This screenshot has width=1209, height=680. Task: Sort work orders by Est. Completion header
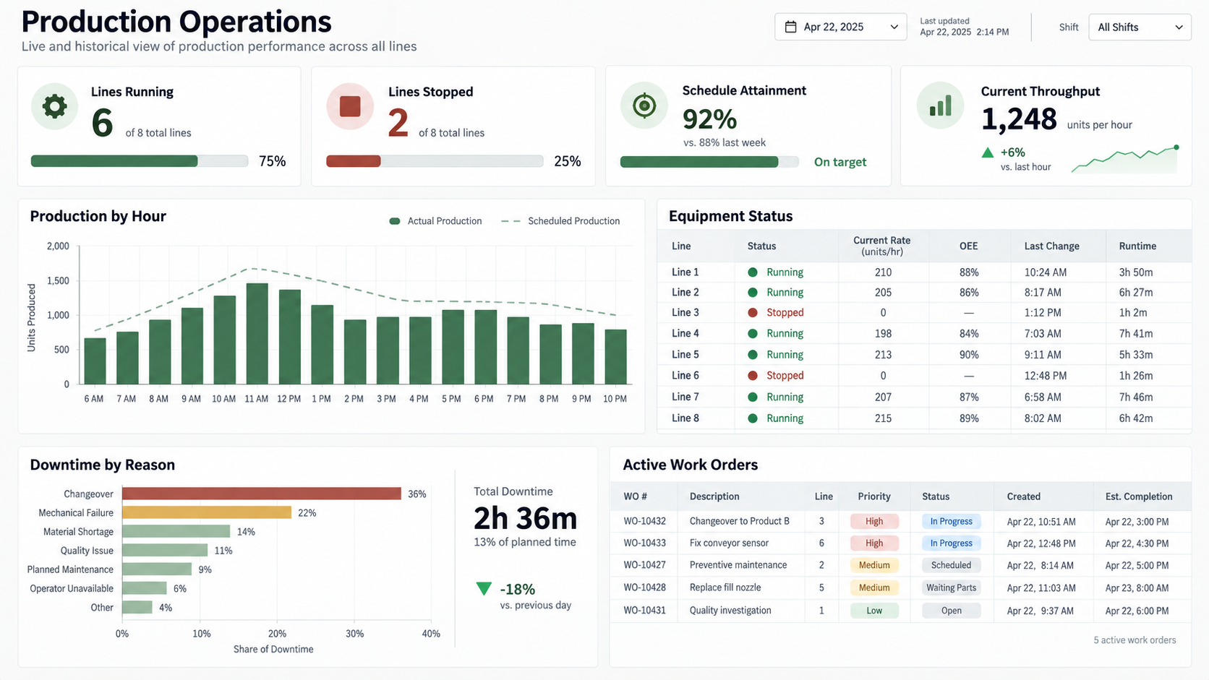pos(1138,496)
